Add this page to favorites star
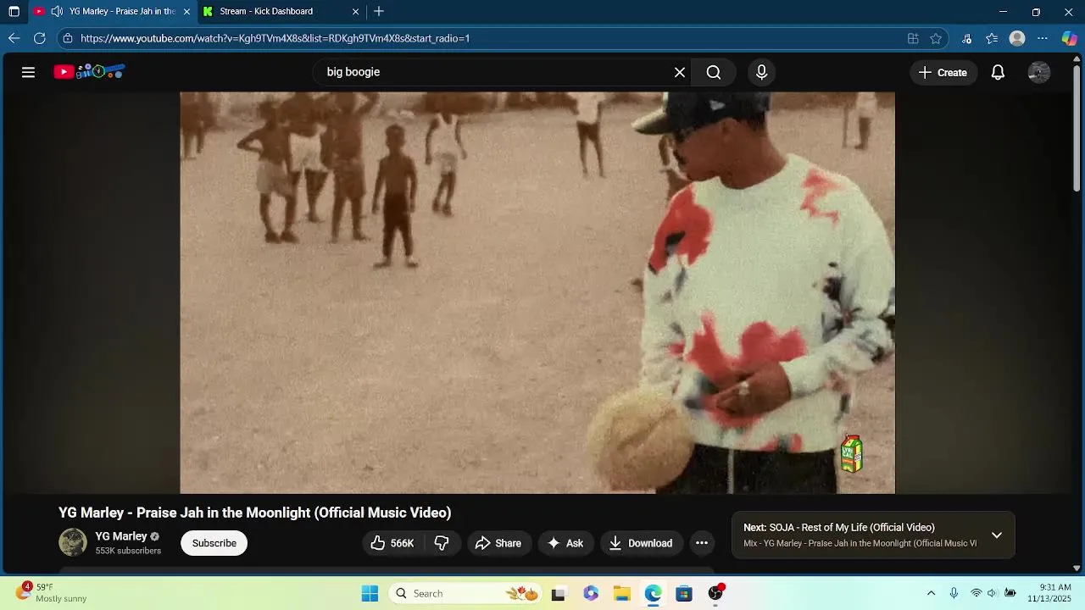1085x610 pixels. (x=936, y=38)
